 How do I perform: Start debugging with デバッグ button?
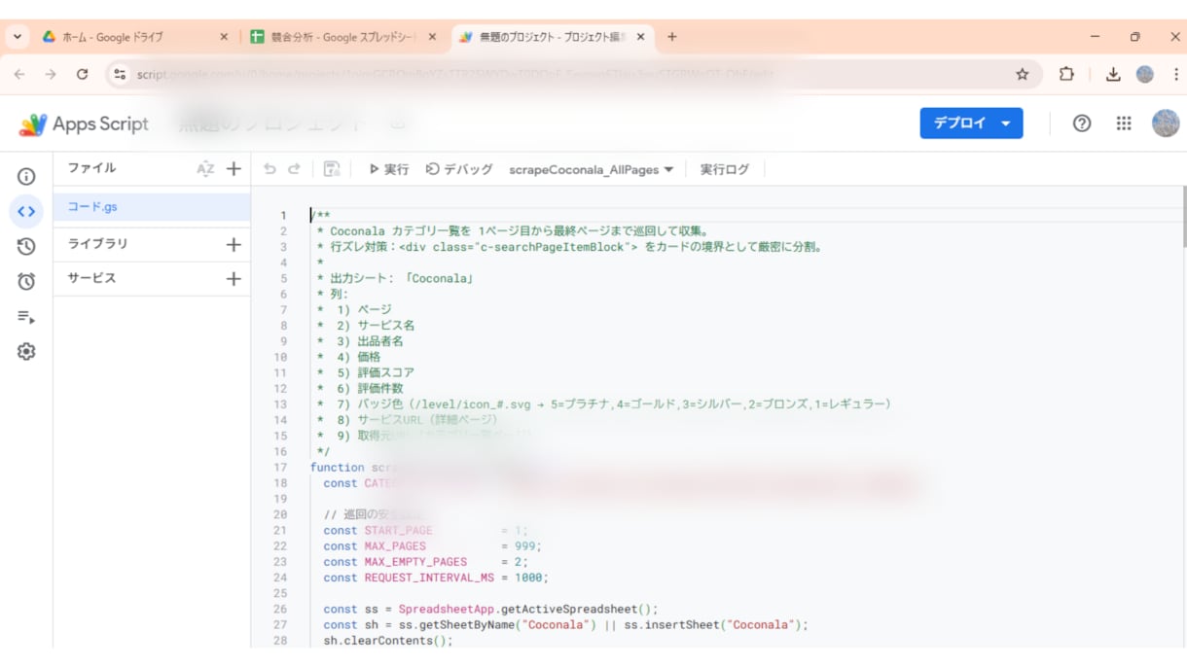click(x=459, y=169)
